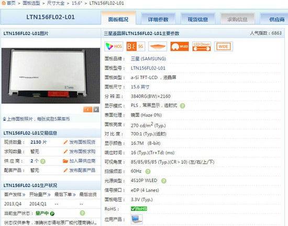Image resolution: width=288 pixels, height=226 pixels.
Task: Click the 2014,Q1 mass production date
Action: point(38,204)
